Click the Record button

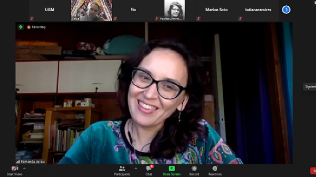[x=194, y=171]
